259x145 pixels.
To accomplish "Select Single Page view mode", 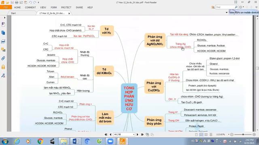I will point(196,135).
